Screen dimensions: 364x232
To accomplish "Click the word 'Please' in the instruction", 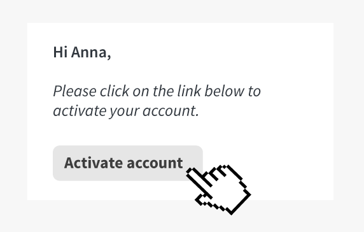I will [x=74, y=91].
